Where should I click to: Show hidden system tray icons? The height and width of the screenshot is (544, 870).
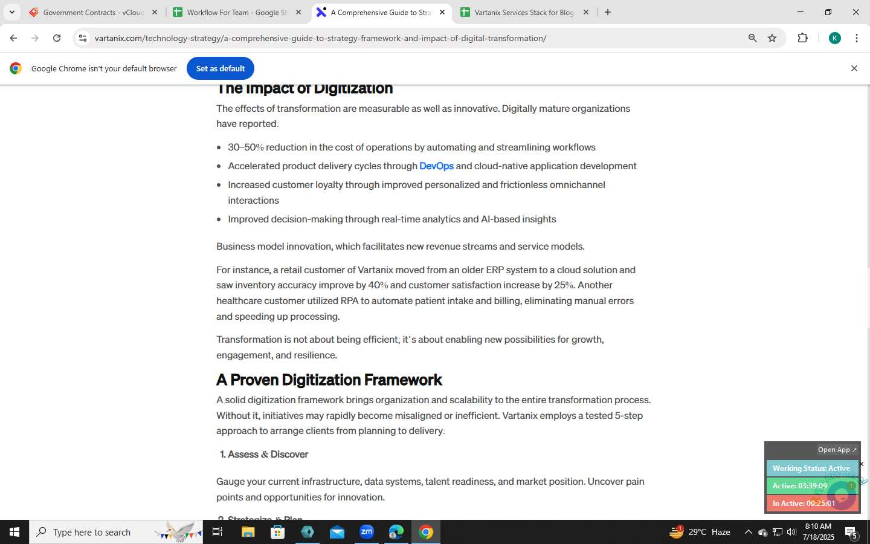[748, 532]
